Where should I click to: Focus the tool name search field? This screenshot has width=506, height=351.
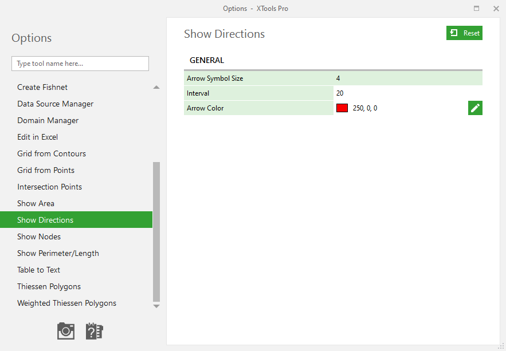80,64
